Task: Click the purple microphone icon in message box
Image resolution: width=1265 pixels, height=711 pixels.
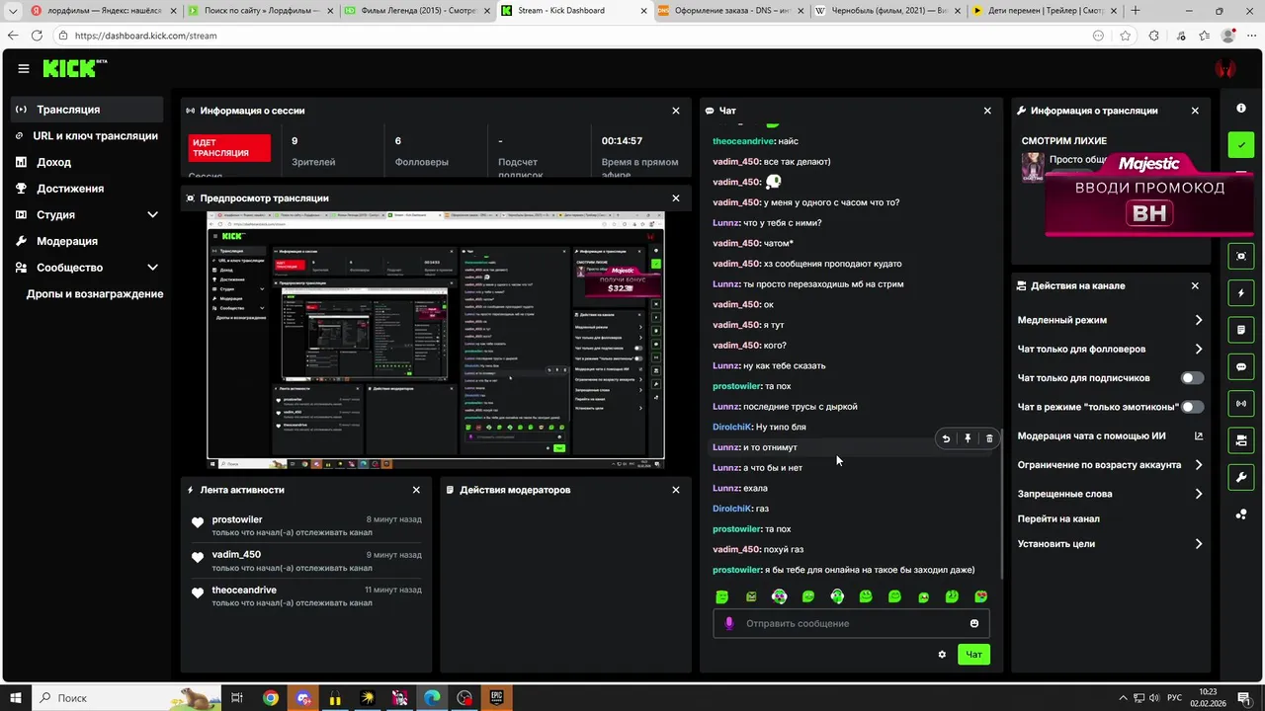Action: click(x=729, y=623)
